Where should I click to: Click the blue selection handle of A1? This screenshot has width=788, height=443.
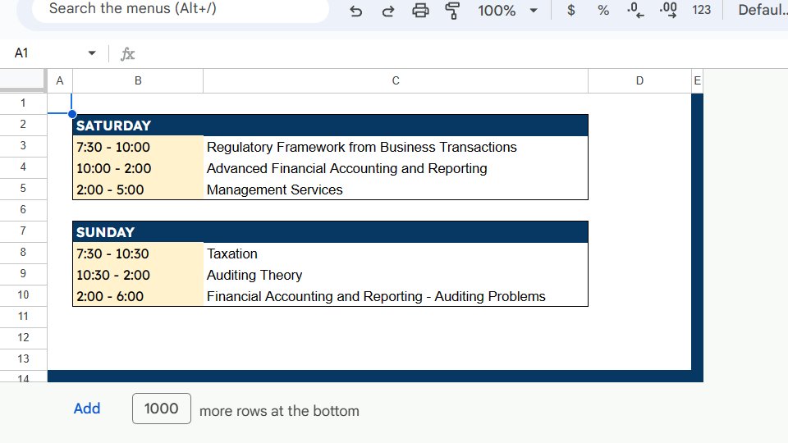click(x=72, y=114)
